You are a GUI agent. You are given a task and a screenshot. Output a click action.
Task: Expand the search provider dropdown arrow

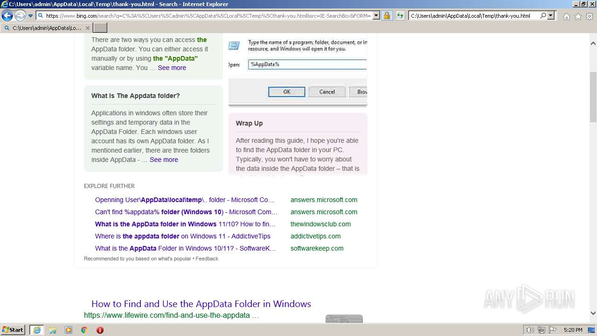551,15
